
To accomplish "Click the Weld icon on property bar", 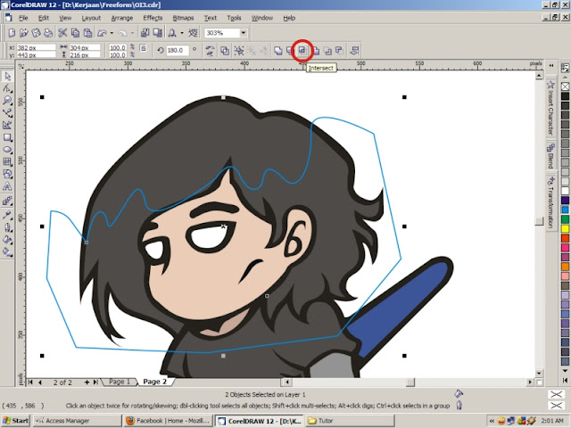I will (277, 51).
